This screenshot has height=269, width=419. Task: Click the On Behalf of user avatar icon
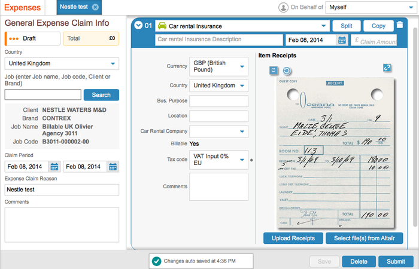(x=283, y=7)
